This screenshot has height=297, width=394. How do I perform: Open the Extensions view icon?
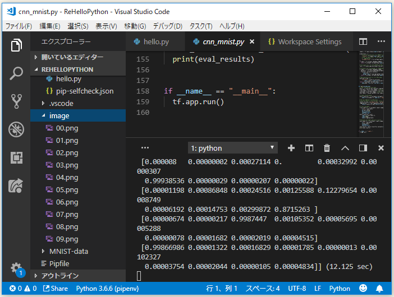click(16, 157)
